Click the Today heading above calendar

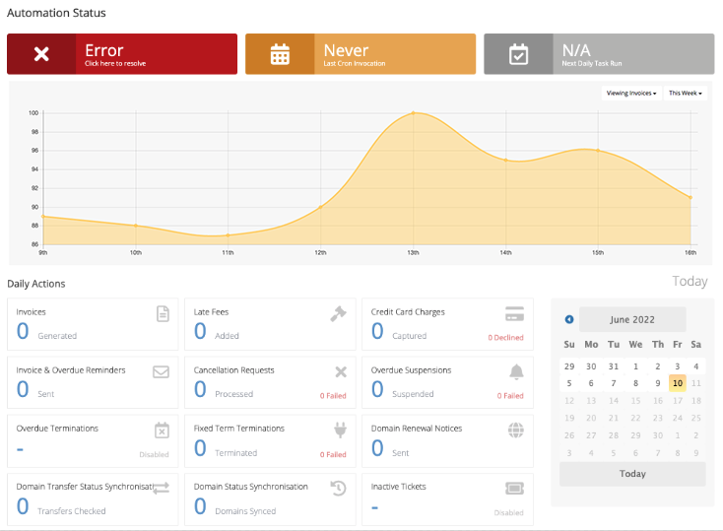(690, 281)
